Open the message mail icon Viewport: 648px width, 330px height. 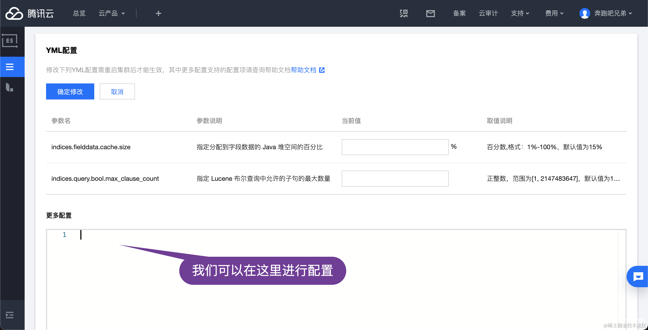[x=430, y=13]
